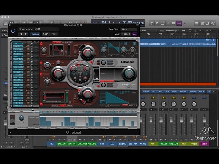The width and height of the screenshot is (219, 164).
Task: Mute the Output channel strip
Action: point(192,140)
